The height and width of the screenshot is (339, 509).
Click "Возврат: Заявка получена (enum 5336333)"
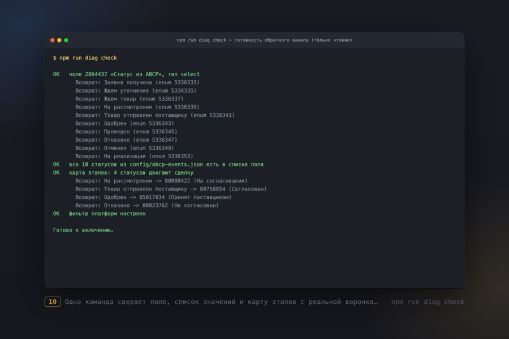click(x=137, y=82)
